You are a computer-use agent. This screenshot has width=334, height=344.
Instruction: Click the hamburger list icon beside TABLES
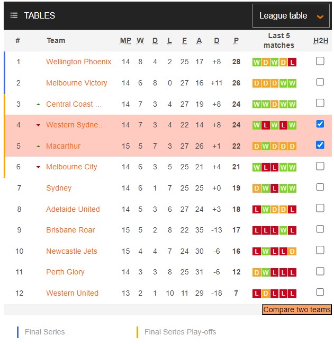pyautogui.click(x=14, y=16)
